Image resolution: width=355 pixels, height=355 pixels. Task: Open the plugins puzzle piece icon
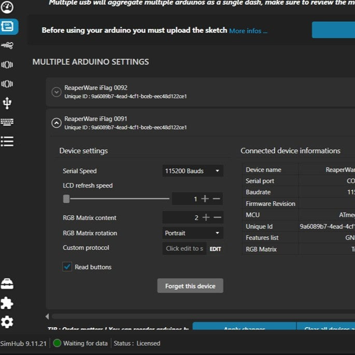point(7,303)
